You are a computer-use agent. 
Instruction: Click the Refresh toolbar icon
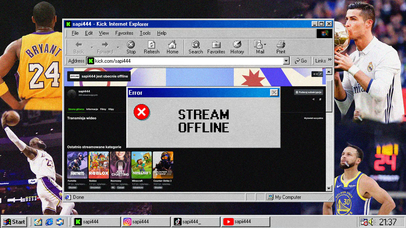click(152, 45)
